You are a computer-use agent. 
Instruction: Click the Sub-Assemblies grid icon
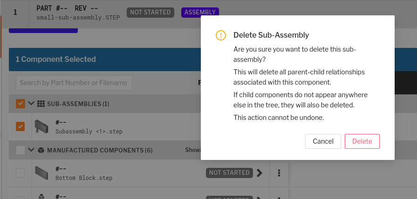pyautogui.click(x=41, y=104)
